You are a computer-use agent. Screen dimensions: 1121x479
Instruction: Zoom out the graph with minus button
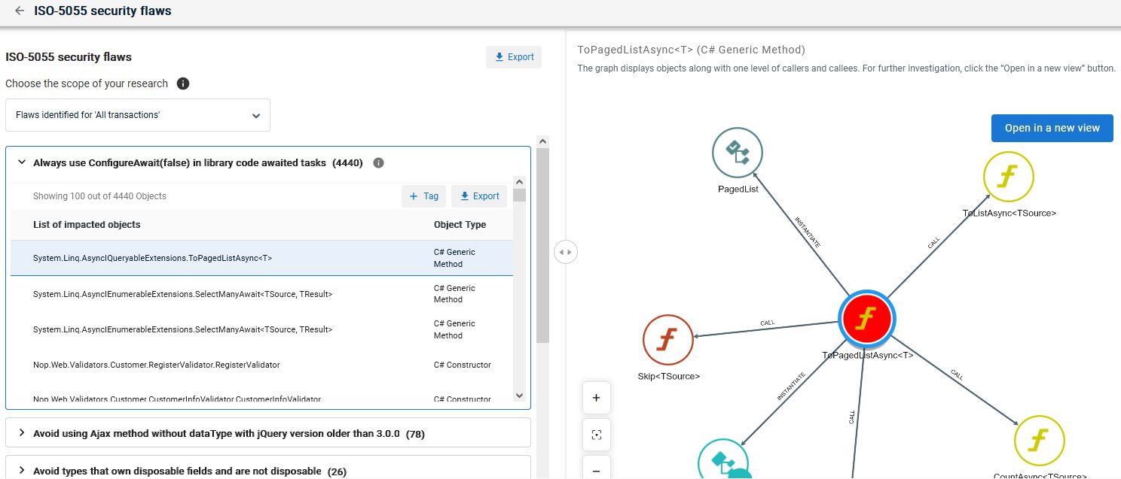click(x=596, y=469)
